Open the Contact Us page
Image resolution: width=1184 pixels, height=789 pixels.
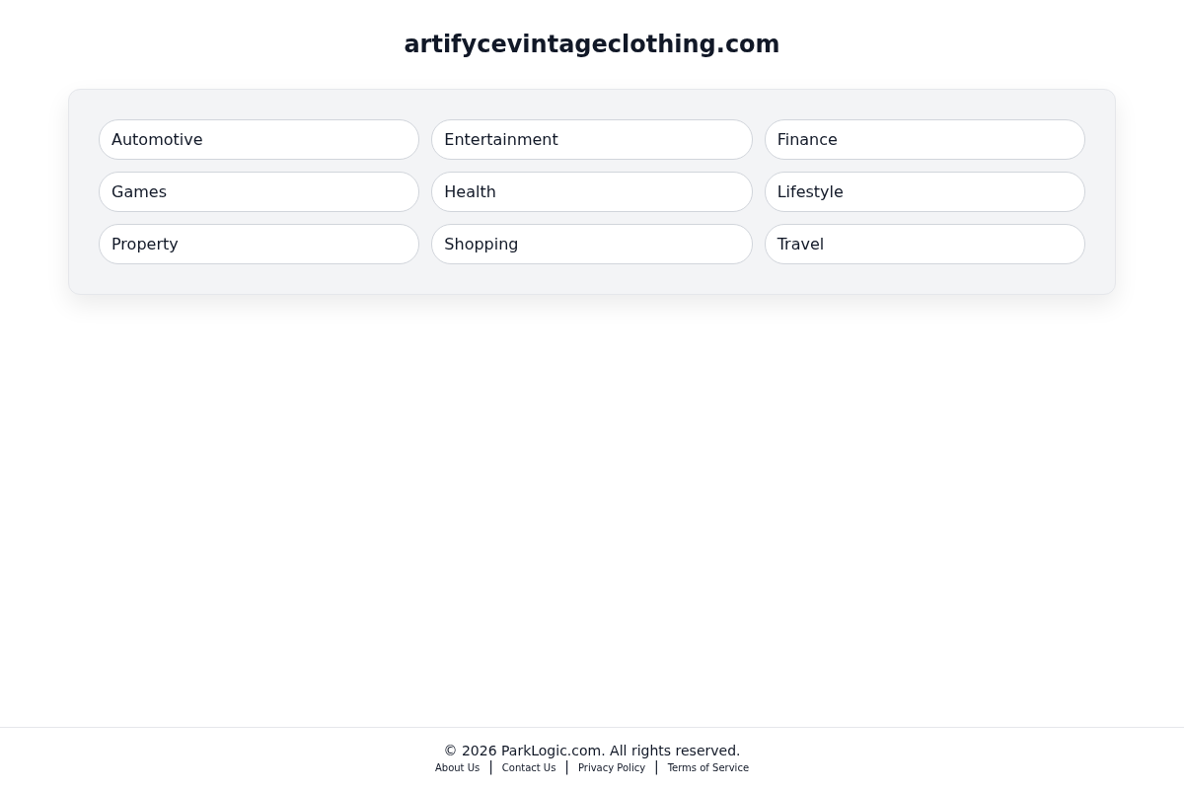[528, 767]
